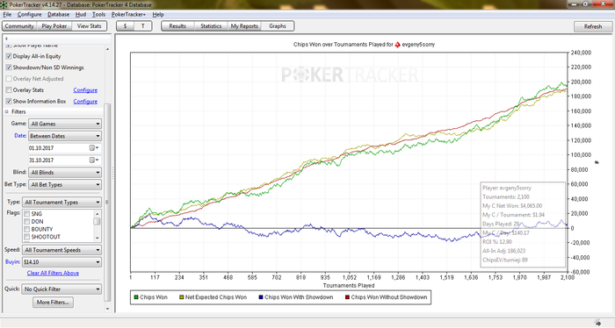This screenshot has width=615, height=328.
Task: Open the Blind dropdown showing All Blinds
Action: coord(65,172)
